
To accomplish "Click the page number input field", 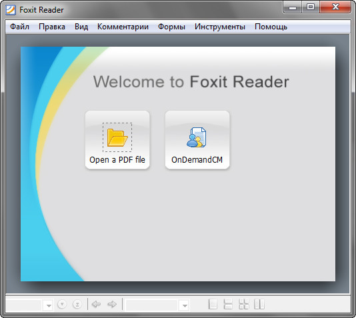I will 24,305.
